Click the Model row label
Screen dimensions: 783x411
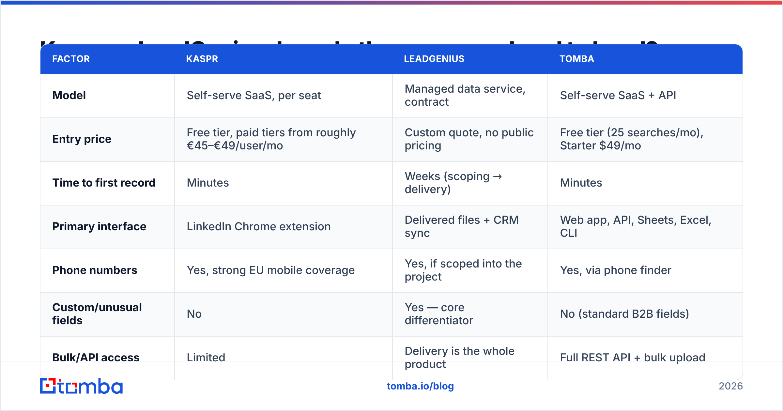coord(69,95)
